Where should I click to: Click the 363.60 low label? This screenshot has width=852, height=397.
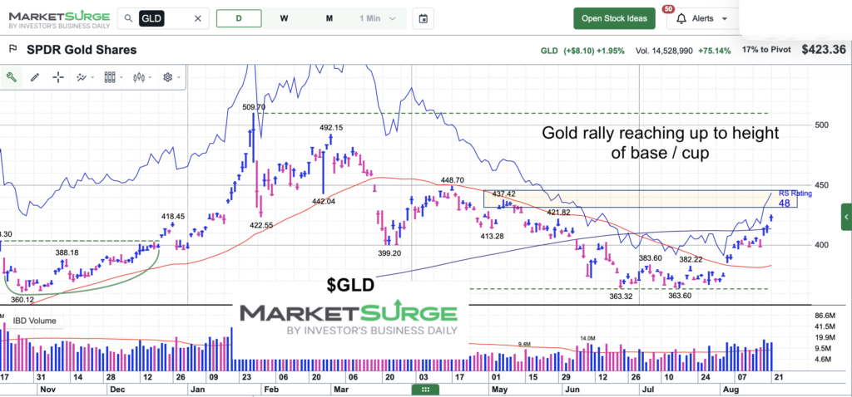click(680, 297)
